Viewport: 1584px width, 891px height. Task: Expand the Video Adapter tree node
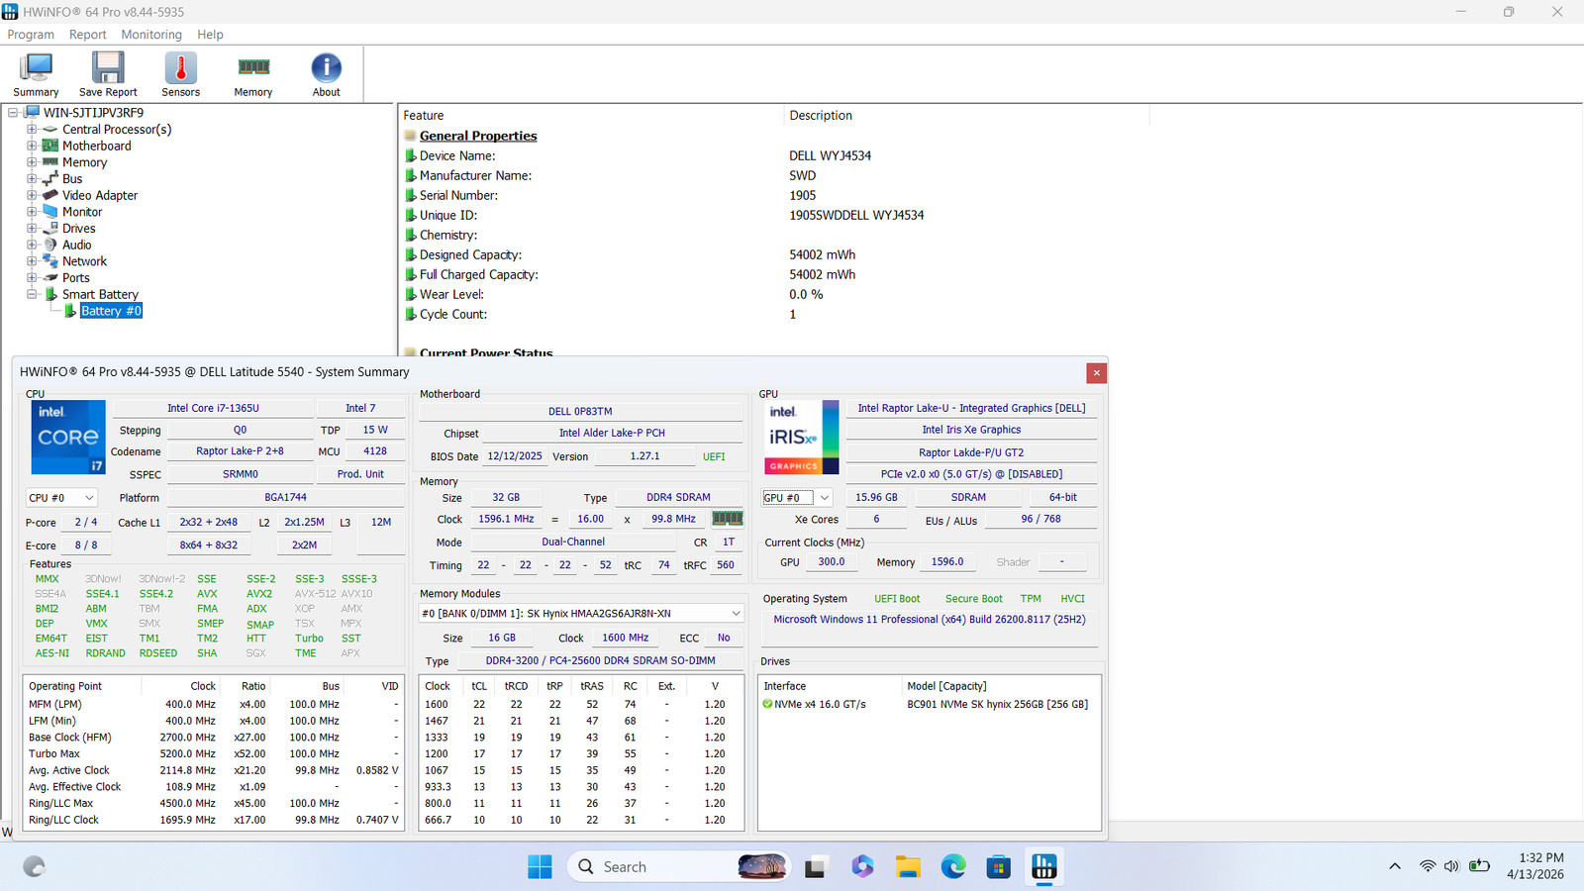pyautogui.click(x=32, y=195)
